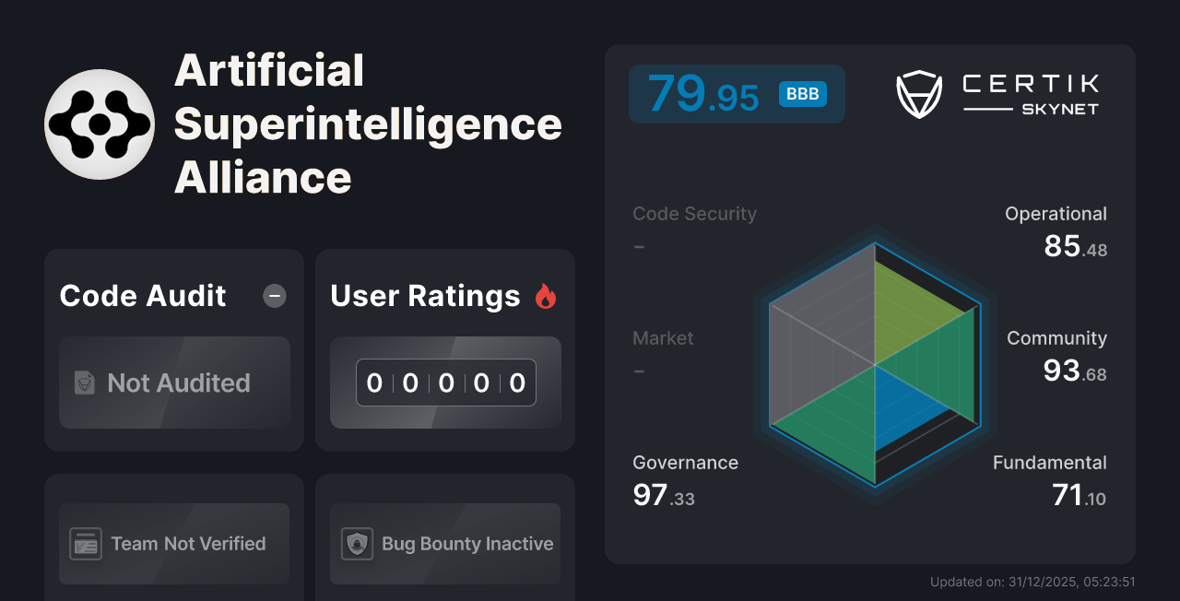
Task: Select the User Ratings section header
Action: click(x=425, y=296)
